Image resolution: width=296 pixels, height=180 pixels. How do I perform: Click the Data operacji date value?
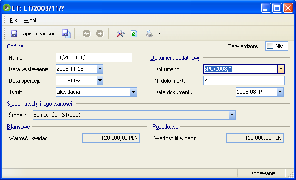point(70,80)
